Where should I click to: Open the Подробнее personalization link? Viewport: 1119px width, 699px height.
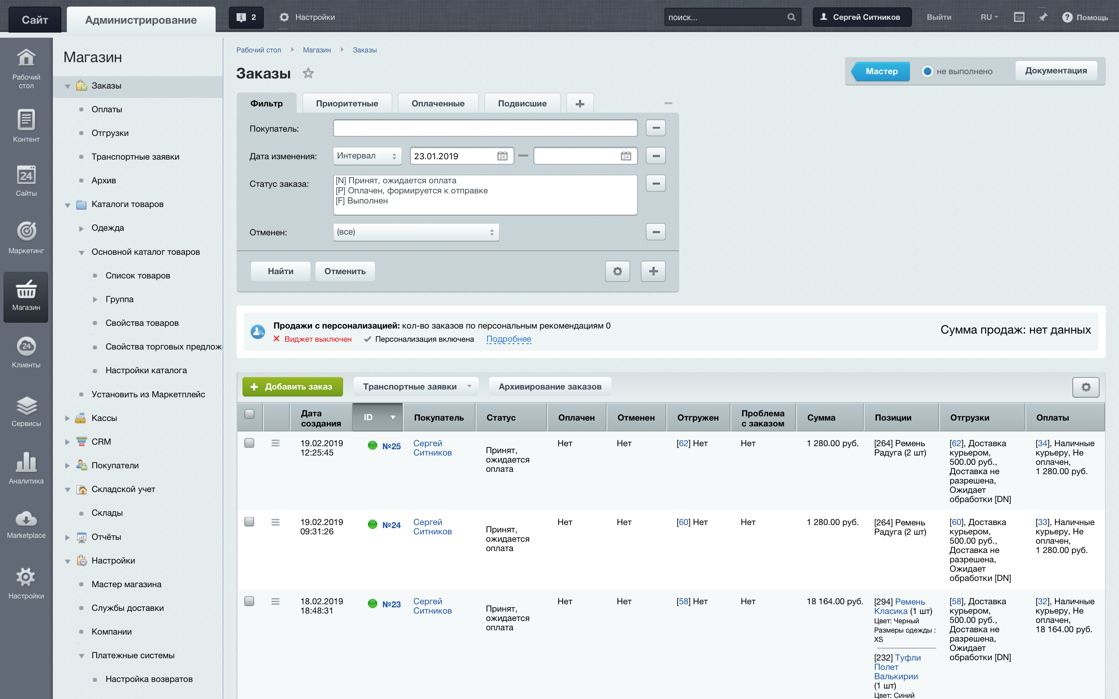508,339
